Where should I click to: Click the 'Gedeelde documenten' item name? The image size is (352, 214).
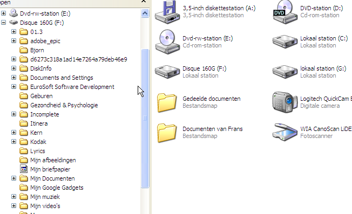(212, 99)
